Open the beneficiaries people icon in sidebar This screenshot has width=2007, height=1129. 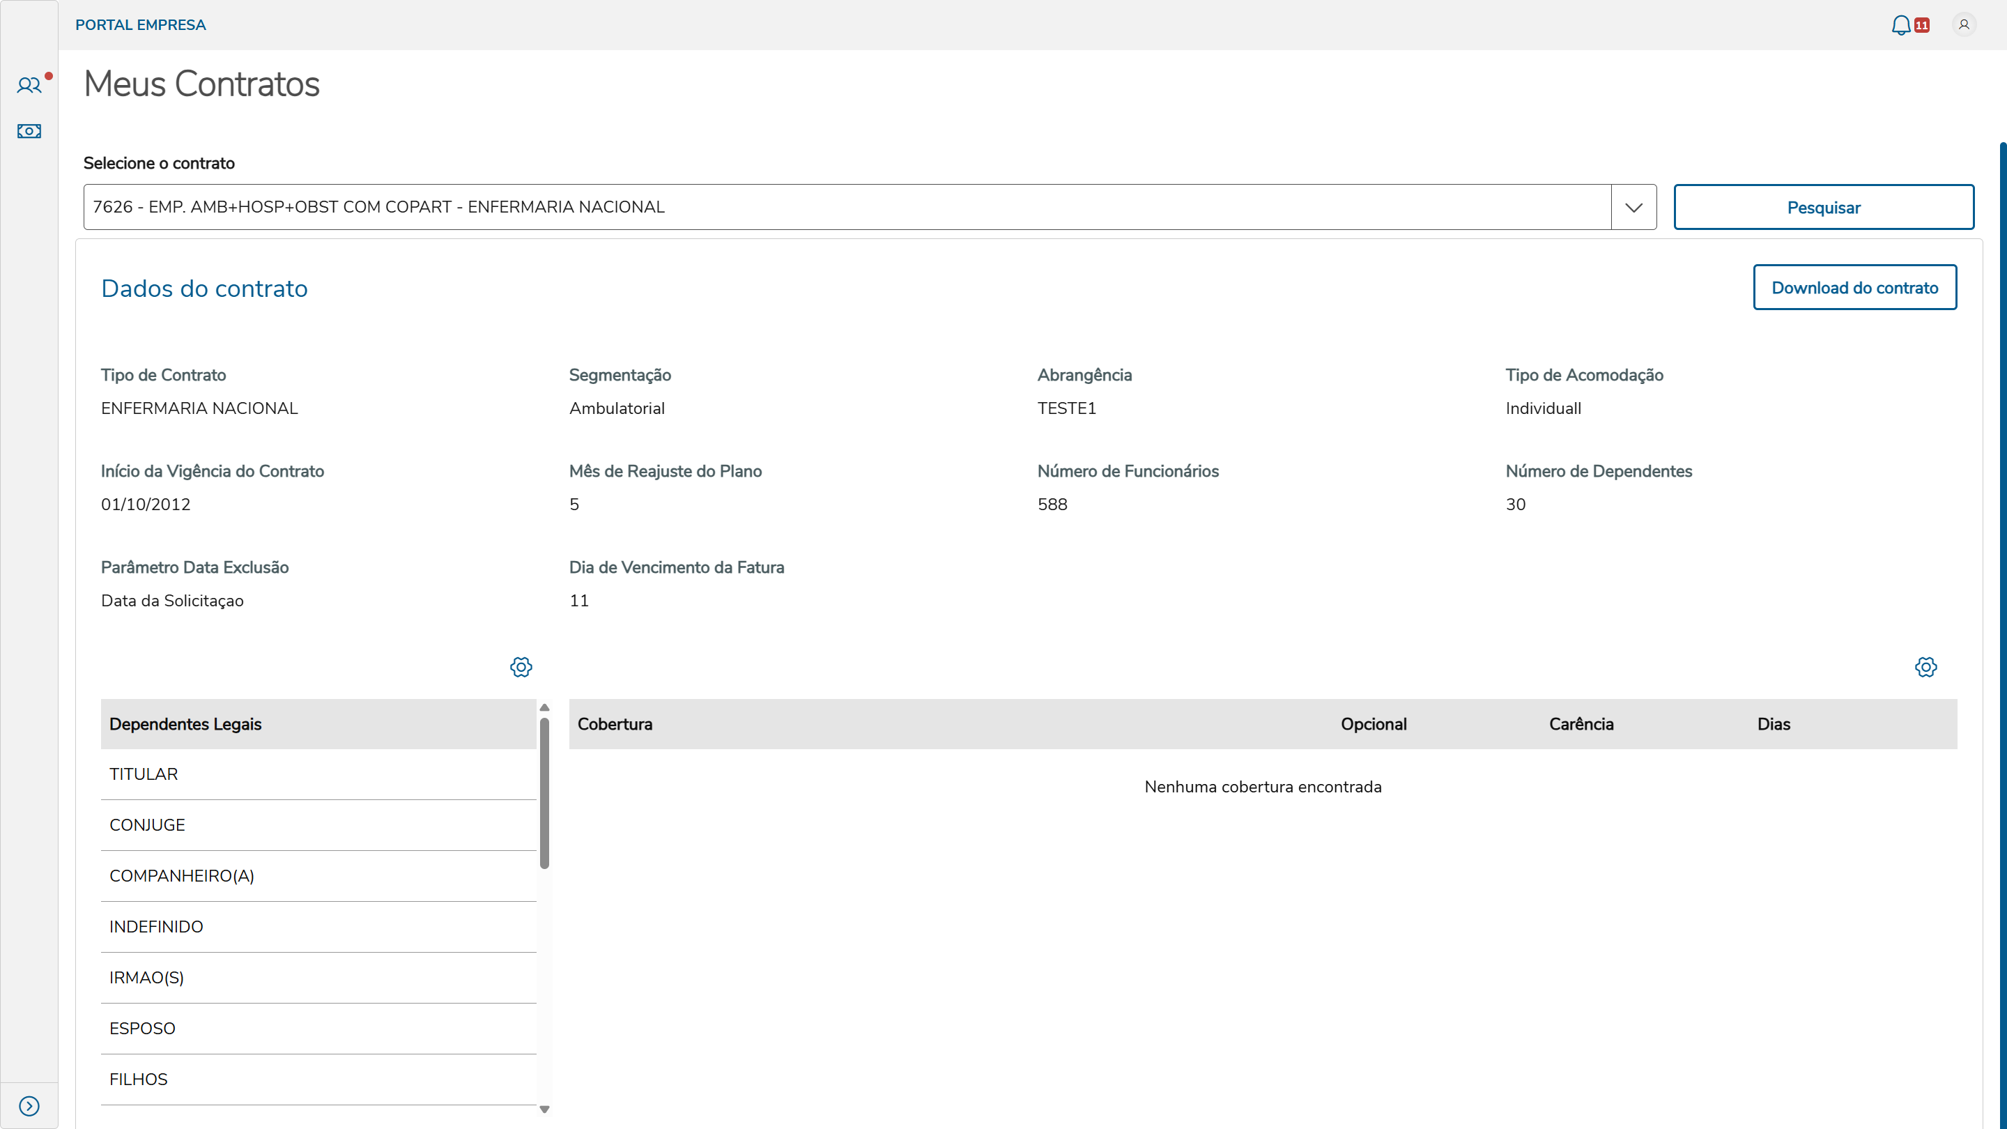29,86
